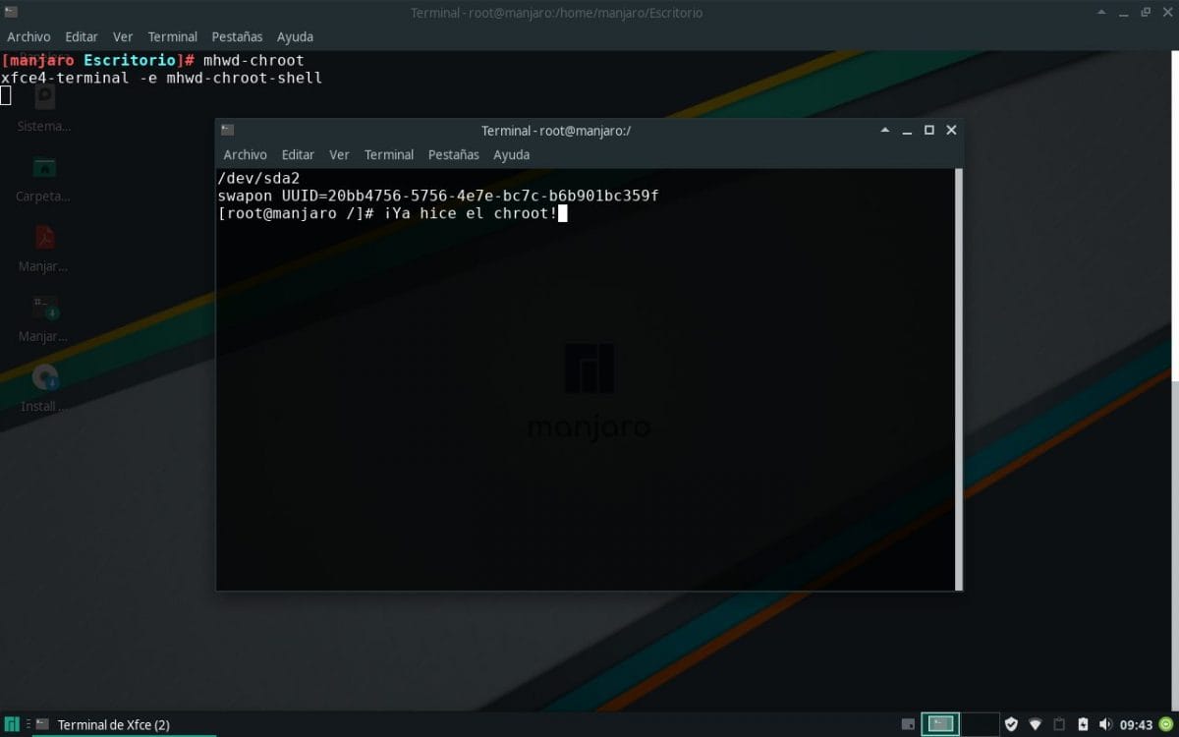Open the Pestañas menu in the front terminal
Viewport: 1179px width, 737px height.
coord(452,154)
